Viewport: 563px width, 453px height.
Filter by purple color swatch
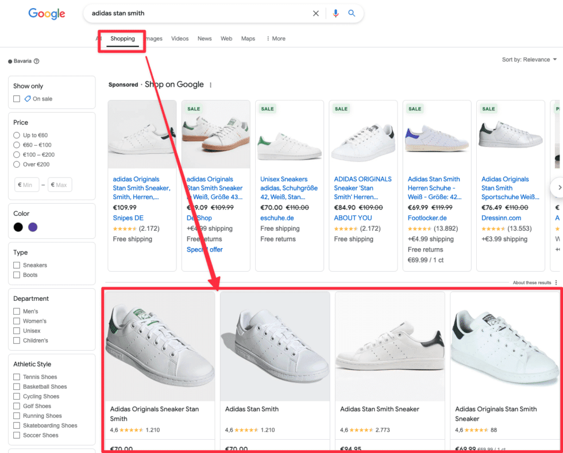click(33, 227)
